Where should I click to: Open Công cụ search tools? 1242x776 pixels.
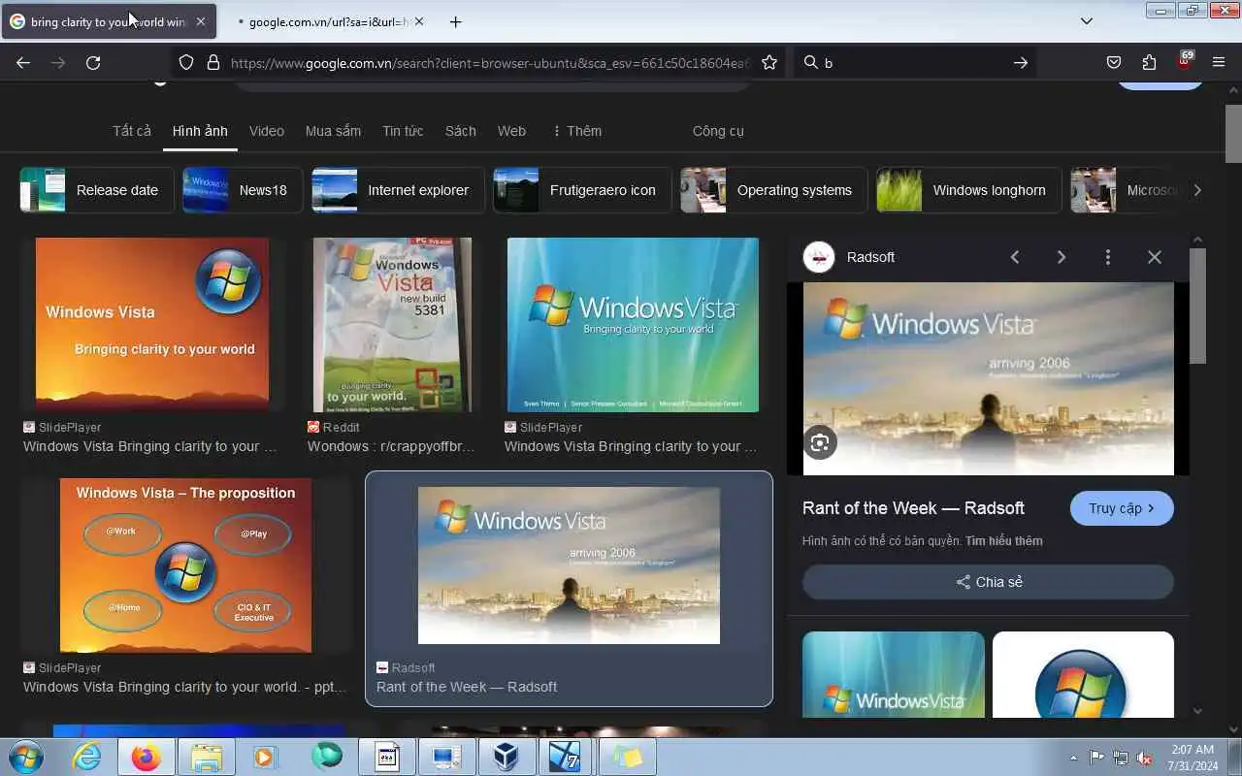tap(718, 131)
